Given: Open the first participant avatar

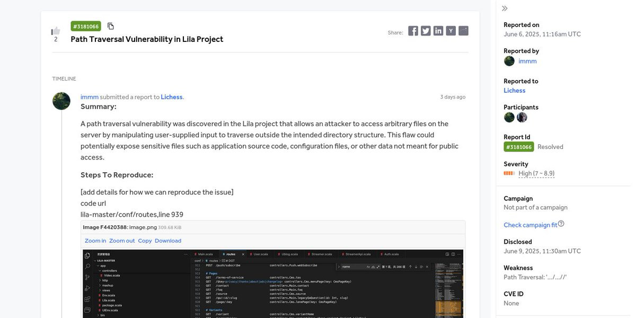Looking at the screenshot, I should click(x=509, y=117).
